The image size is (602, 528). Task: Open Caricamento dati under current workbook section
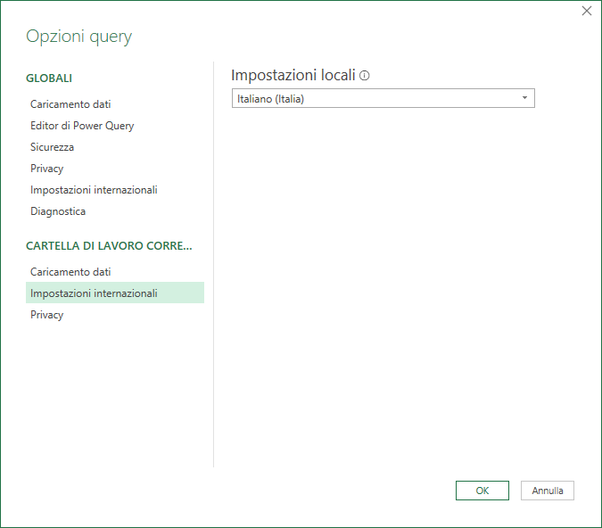point(70,272)
